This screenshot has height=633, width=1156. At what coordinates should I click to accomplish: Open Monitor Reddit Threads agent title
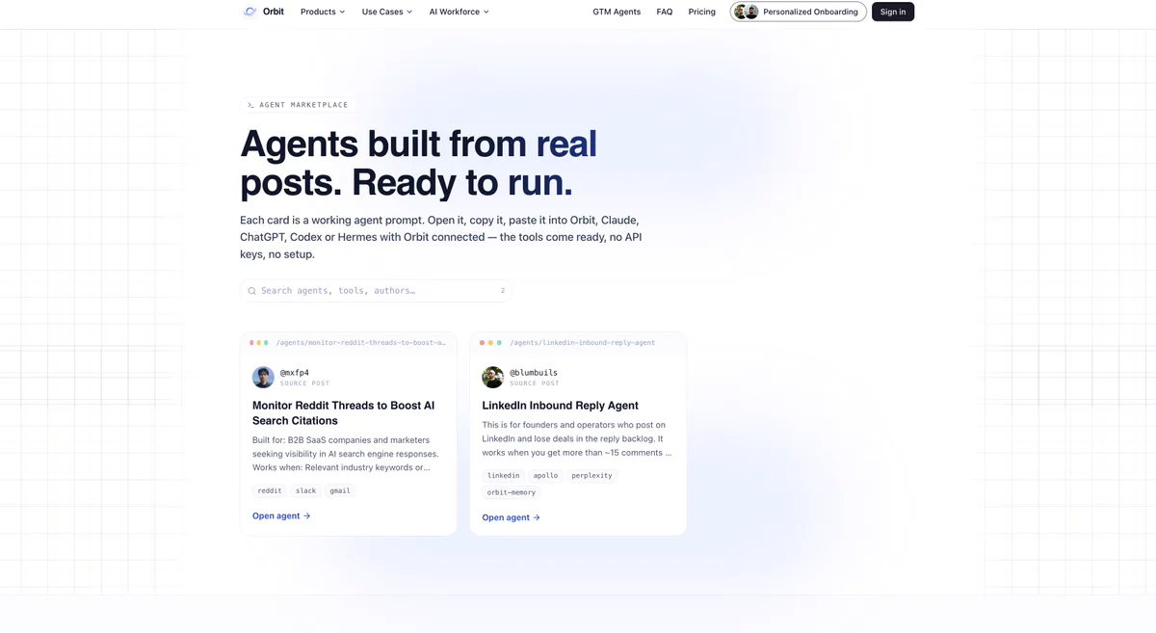pyautogui.click(x=343, y=413)
